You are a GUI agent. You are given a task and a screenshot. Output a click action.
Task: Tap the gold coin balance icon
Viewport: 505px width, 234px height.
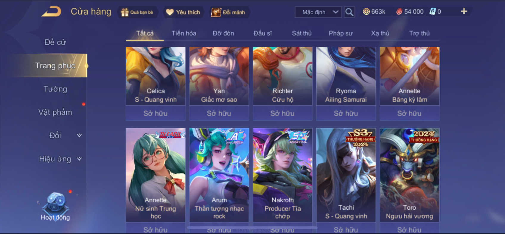click(366, 12)
